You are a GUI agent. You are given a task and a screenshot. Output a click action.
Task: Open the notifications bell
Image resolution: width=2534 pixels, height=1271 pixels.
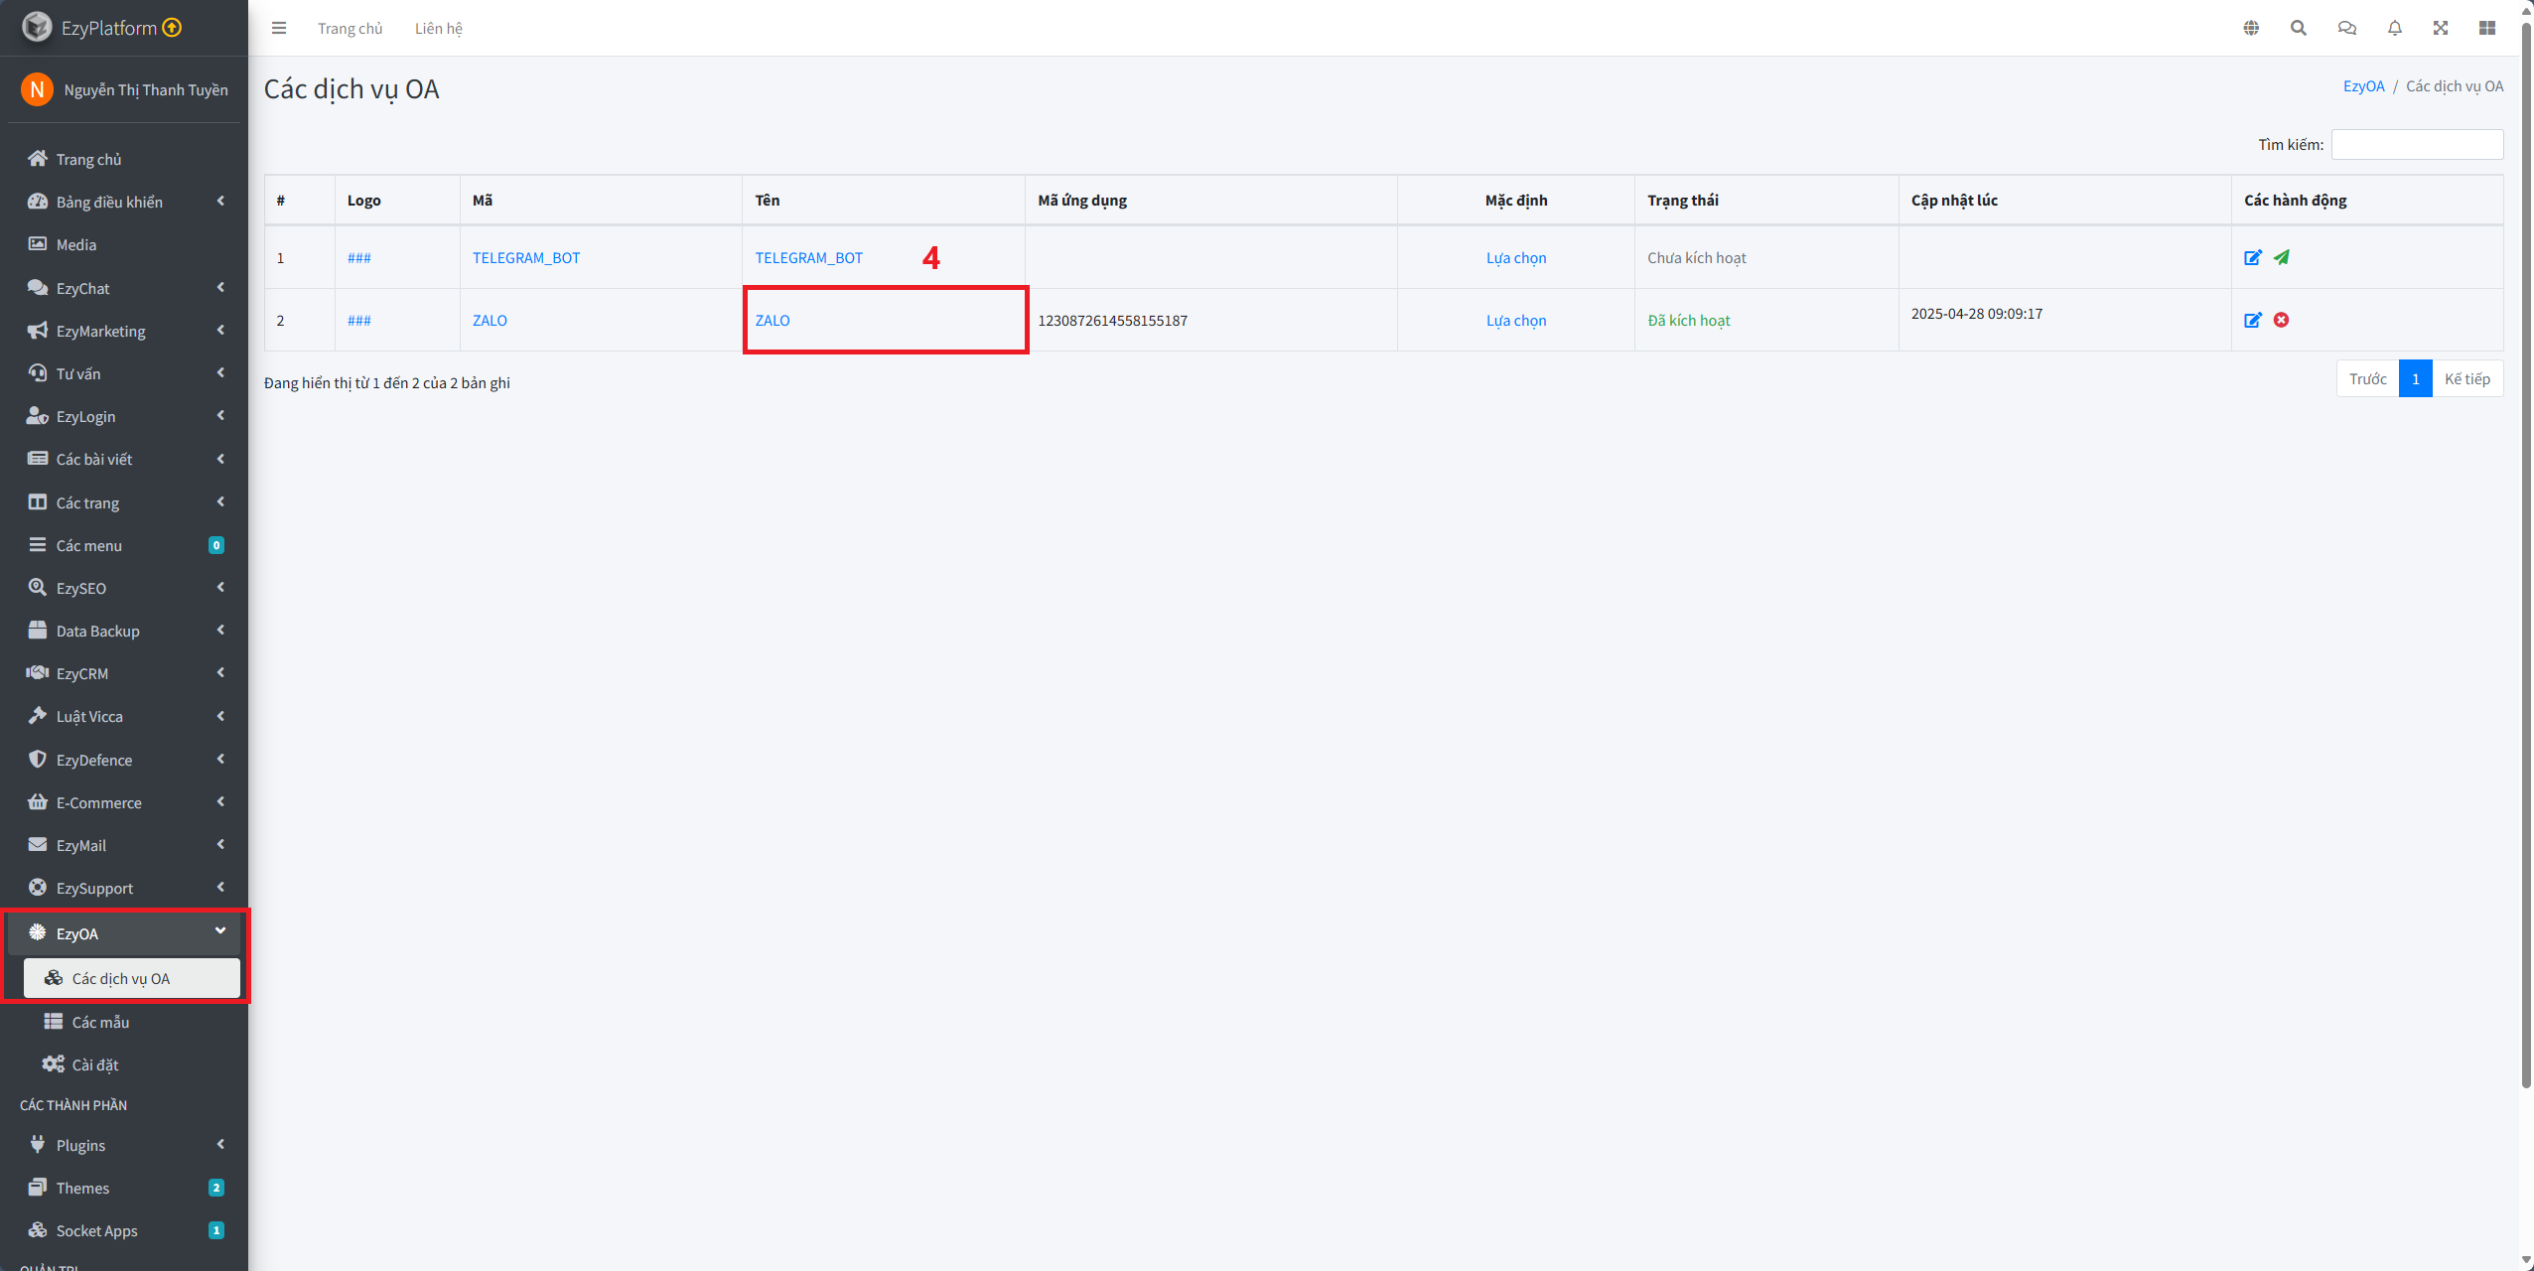tap(2395, 28)
